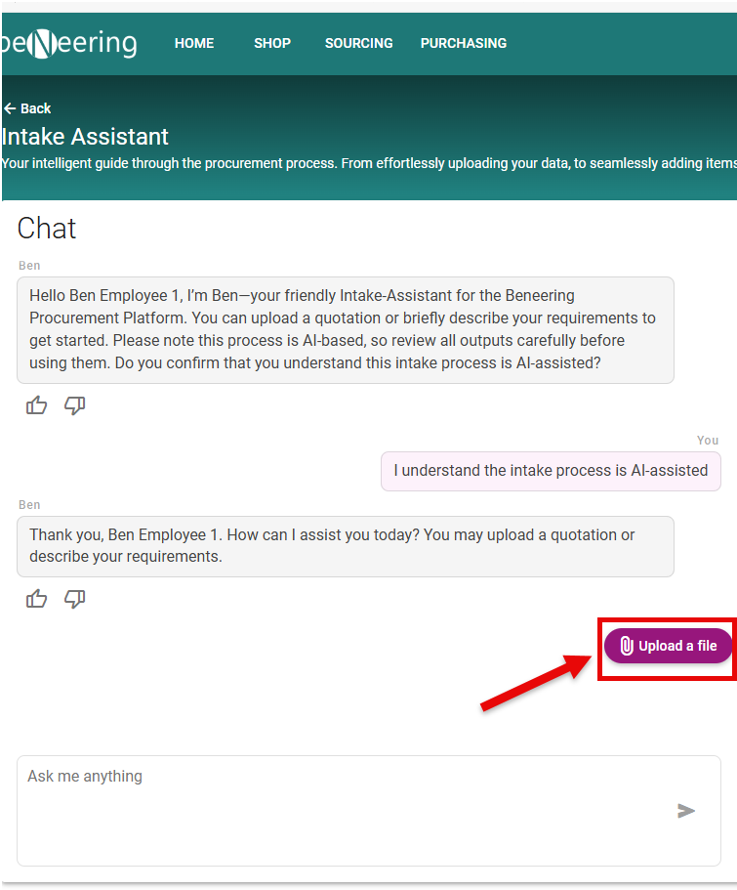
Task: Click the Beneering logo
Action: 70,44
